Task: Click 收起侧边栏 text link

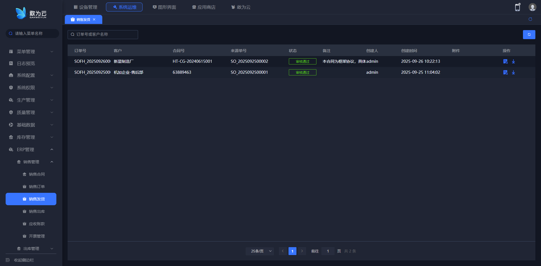Action: [24, 260]
